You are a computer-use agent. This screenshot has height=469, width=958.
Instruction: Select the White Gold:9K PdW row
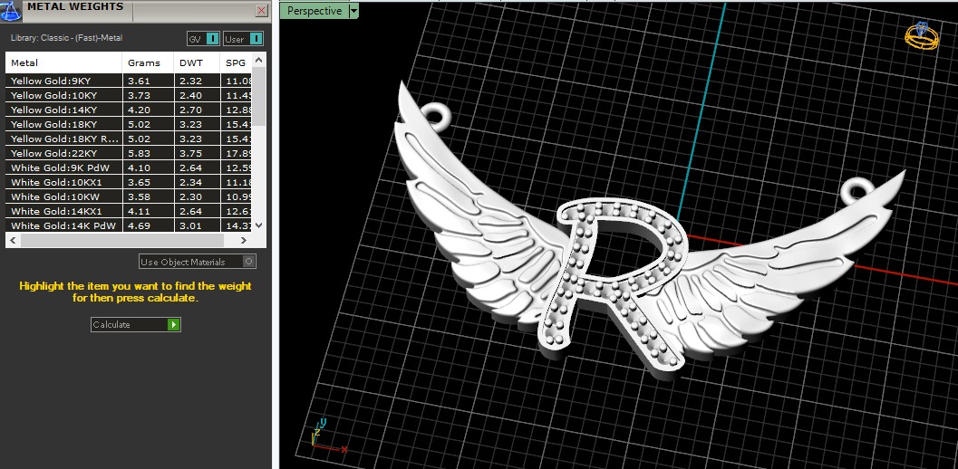pos(129,167)
